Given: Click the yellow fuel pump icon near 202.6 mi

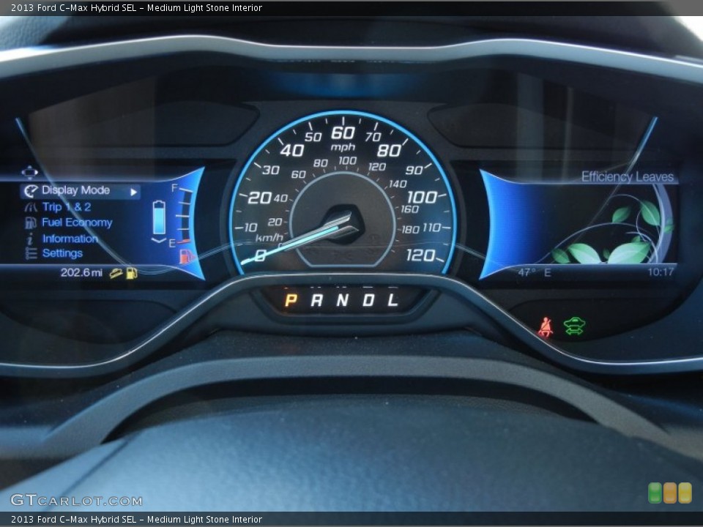Looking at the screenshot, I should [x=132, y=273].
